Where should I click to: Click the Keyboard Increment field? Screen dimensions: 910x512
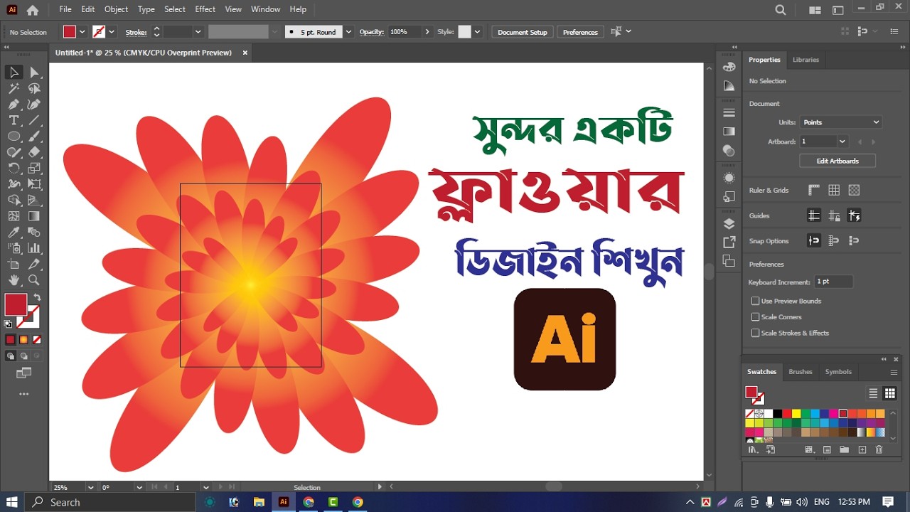coord(833,282)
